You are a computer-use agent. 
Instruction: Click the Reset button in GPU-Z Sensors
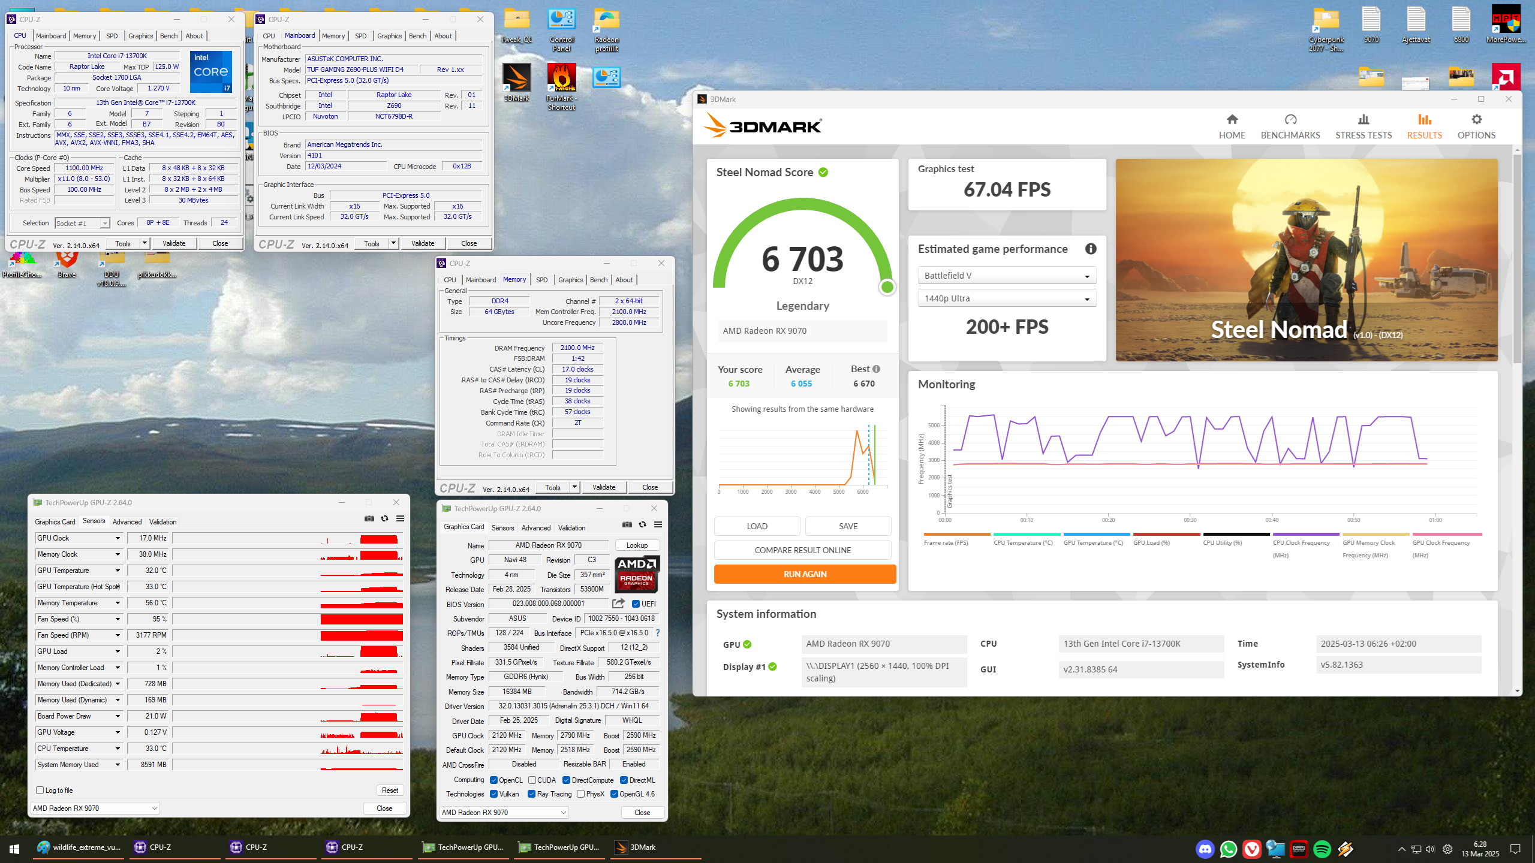390,790
